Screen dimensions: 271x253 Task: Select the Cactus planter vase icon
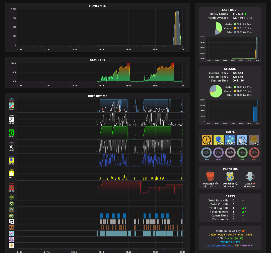(x=250, y=177)
